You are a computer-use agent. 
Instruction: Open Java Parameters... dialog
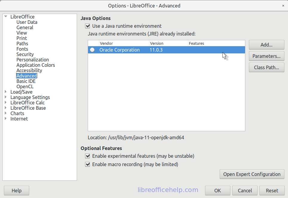[x=266, y=56]
